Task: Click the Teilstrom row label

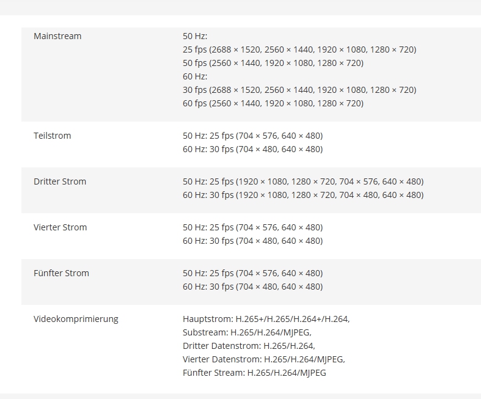Action: (x=53, y=136)
